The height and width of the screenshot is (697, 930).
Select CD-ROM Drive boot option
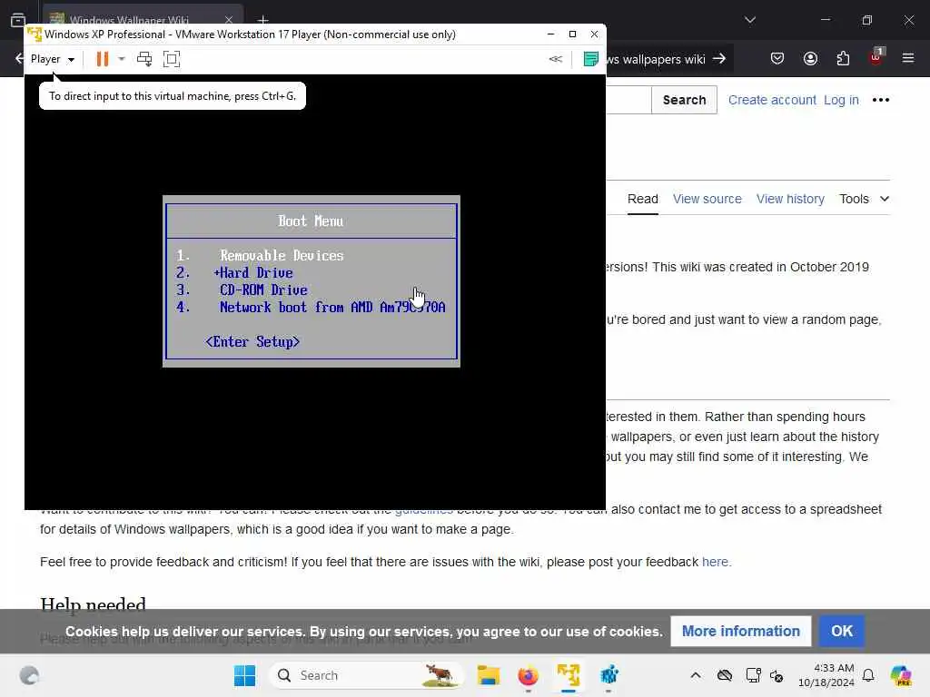[x=264, y=290]
